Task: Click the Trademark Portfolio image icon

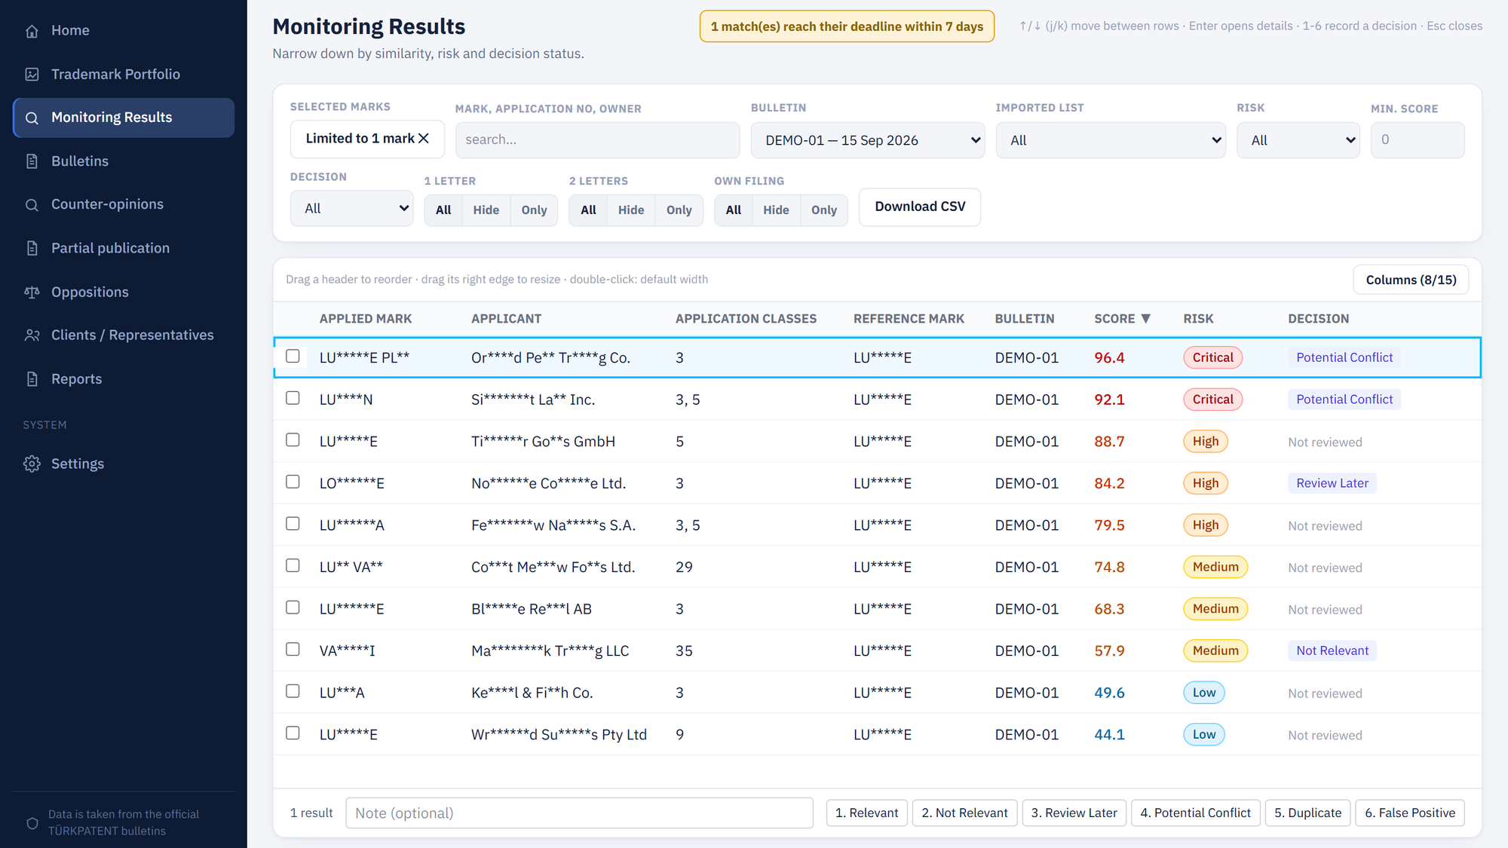Action: point(32,74)
